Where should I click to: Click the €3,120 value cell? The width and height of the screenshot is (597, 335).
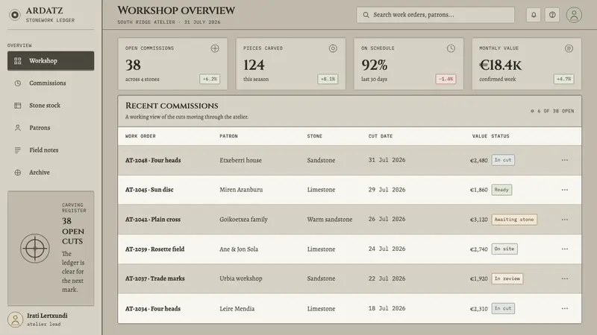pyautogui.click(x=479, y=220)
